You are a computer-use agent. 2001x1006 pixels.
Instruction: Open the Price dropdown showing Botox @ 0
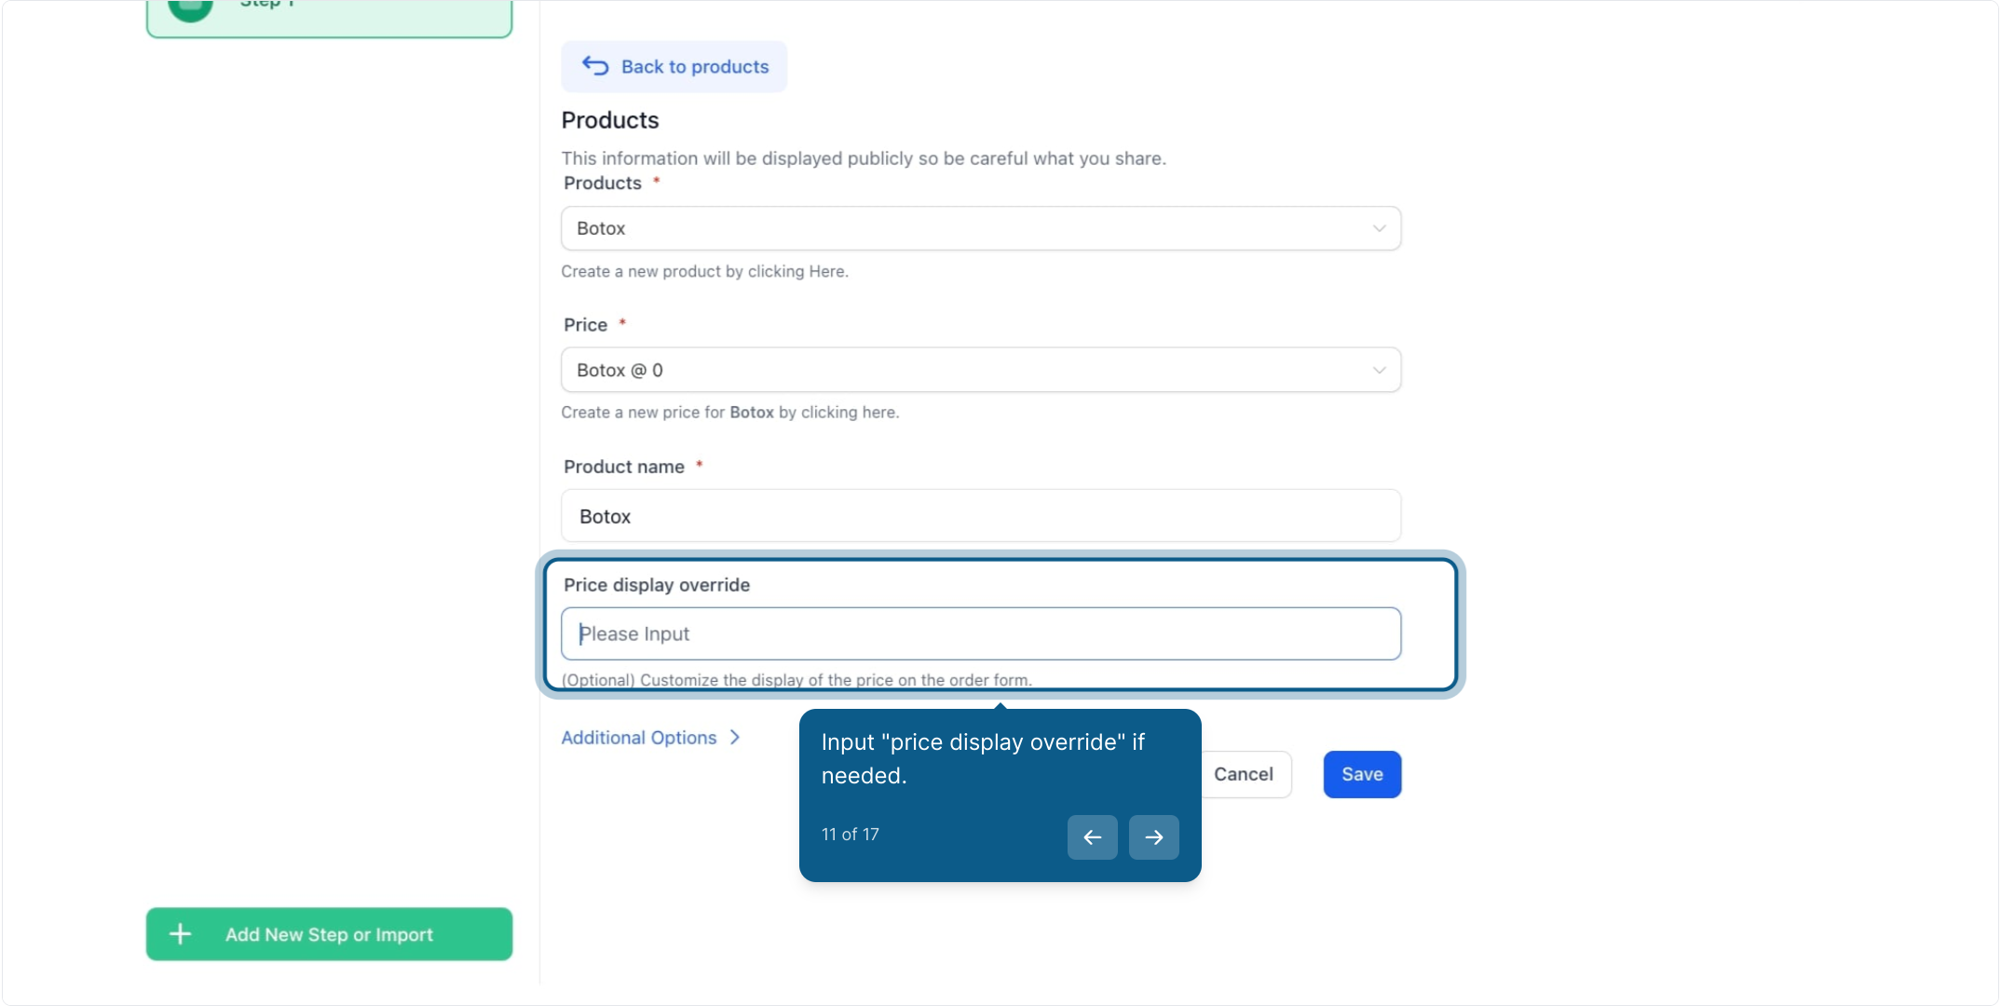(x=980, y=370)
